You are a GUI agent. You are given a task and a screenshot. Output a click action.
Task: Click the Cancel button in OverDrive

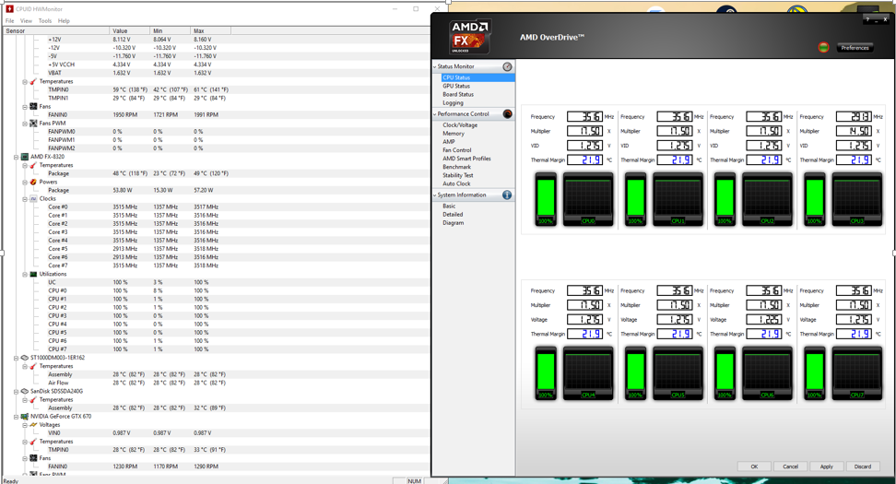tap(790, 466)
